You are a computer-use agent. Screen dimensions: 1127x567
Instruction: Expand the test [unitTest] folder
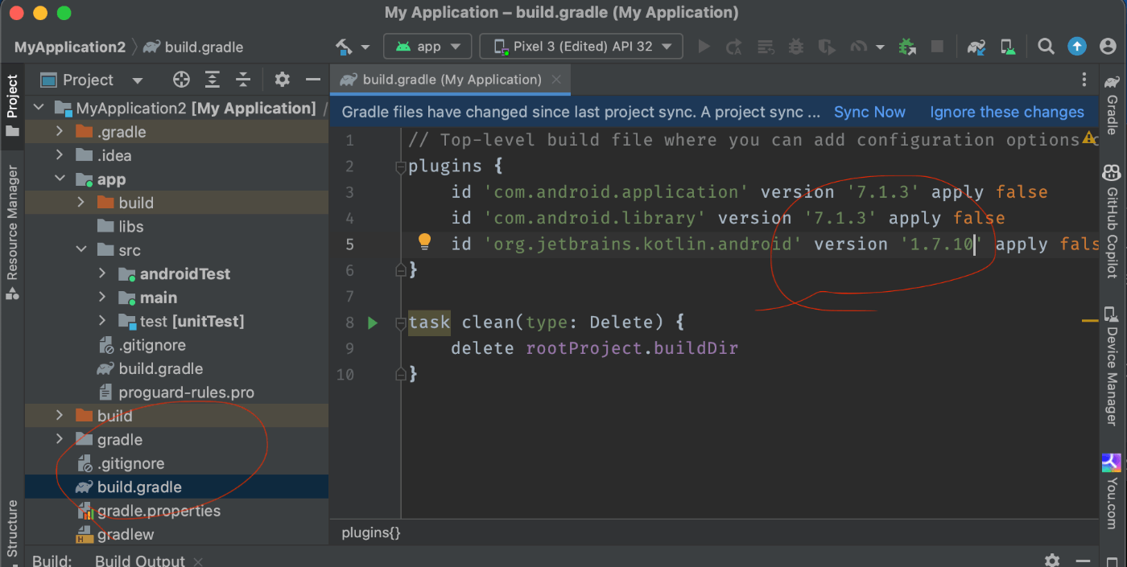(x=102, y=321)
